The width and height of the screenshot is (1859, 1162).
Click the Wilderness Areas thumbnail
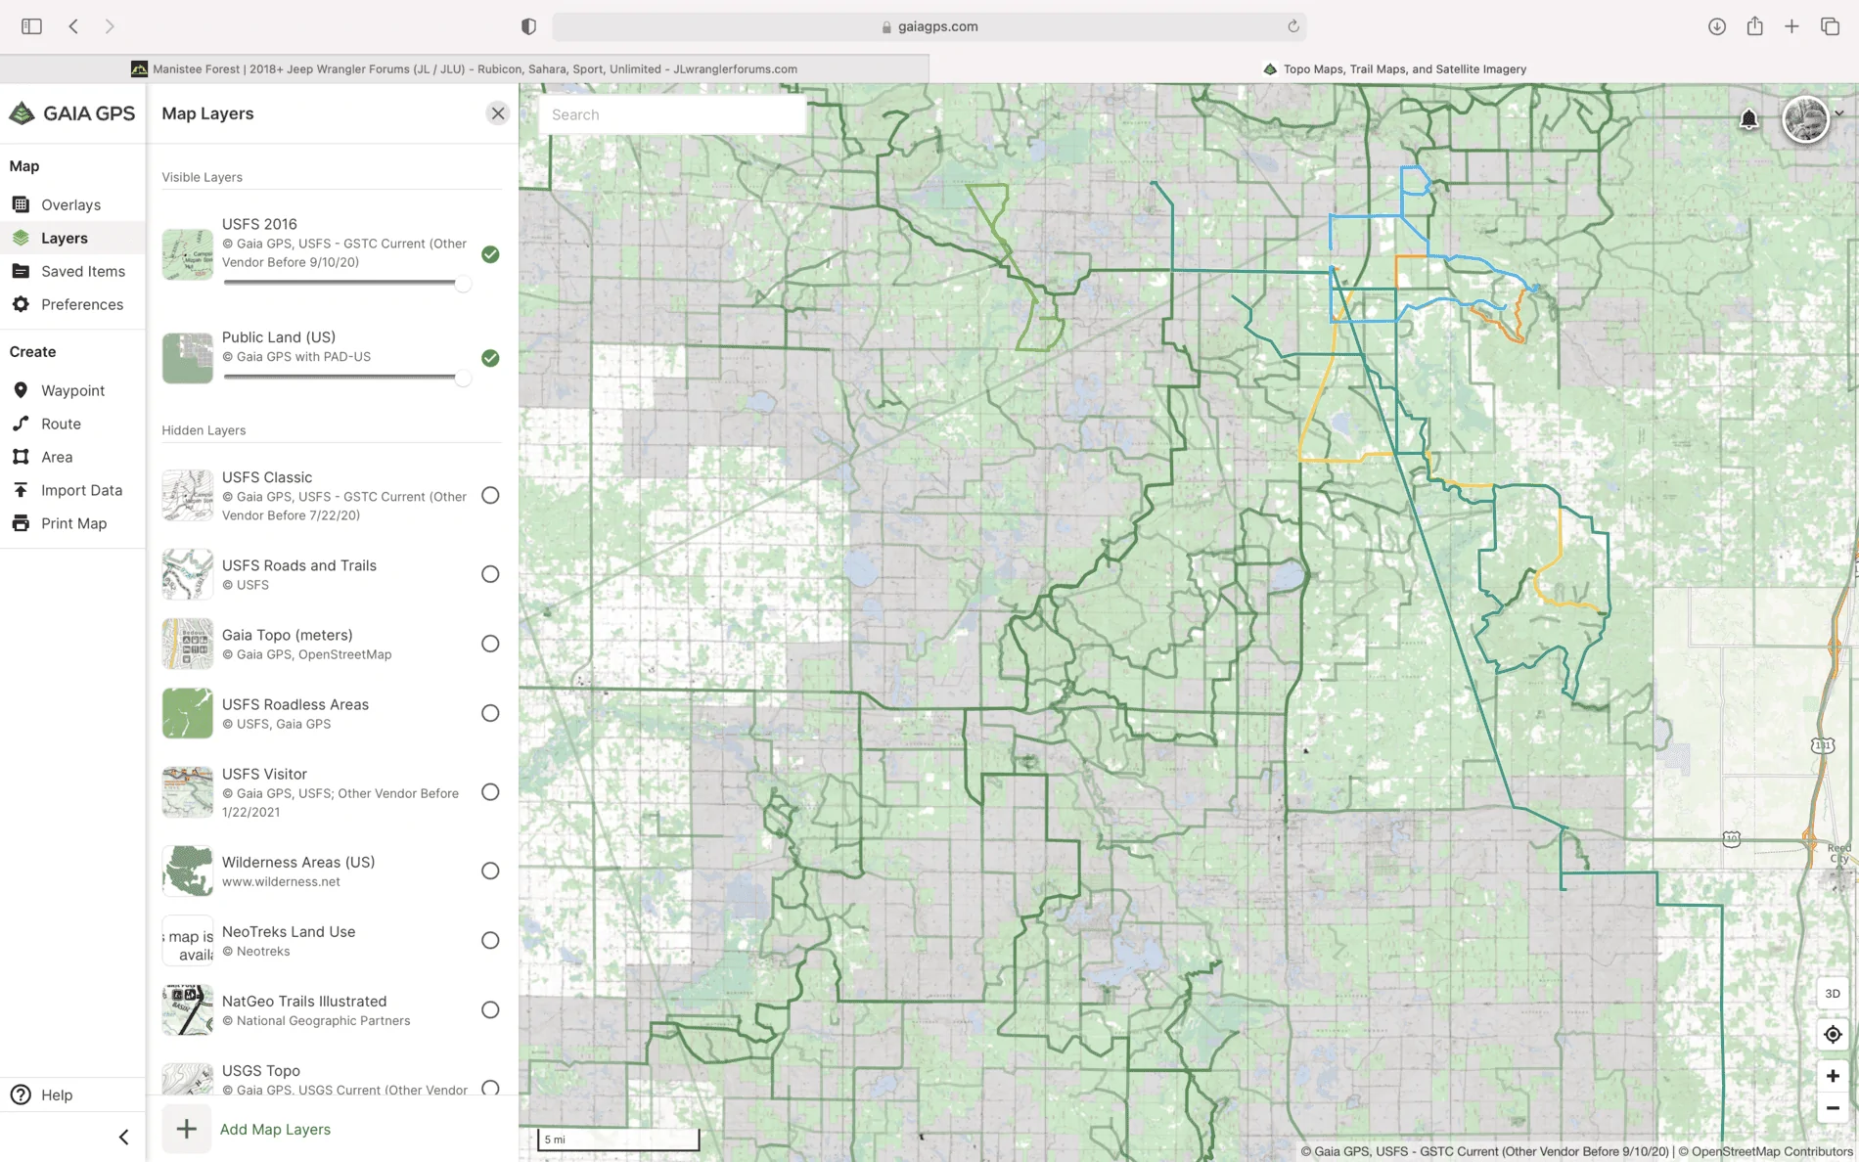[x=187, y=871]
